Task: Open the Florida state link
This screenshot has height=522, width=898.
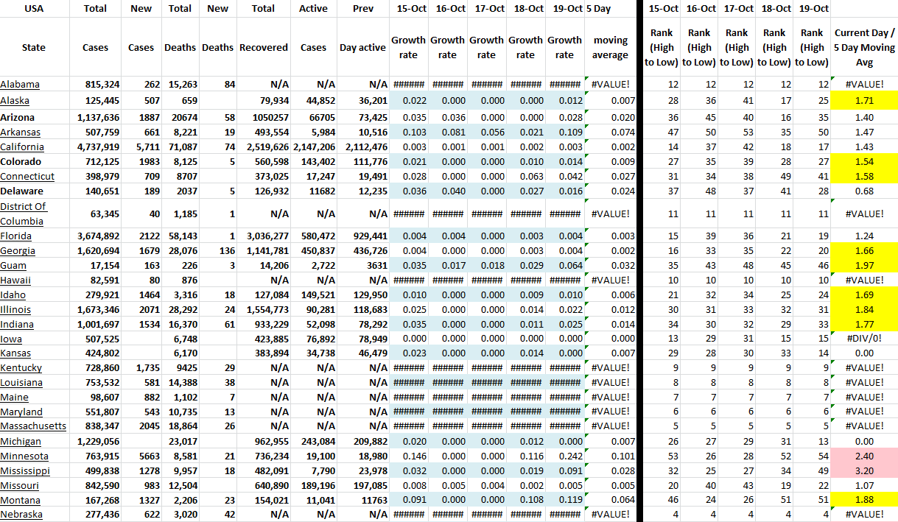Action: coord(15,236)
